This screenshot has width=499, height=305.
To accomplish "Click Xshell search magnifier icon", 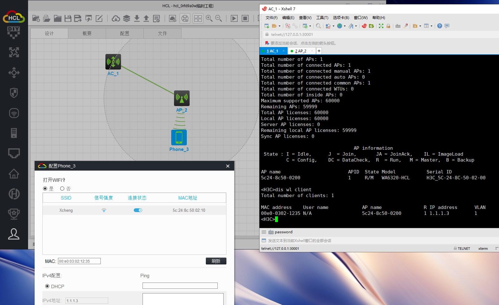I will click(x=318, y=26).
